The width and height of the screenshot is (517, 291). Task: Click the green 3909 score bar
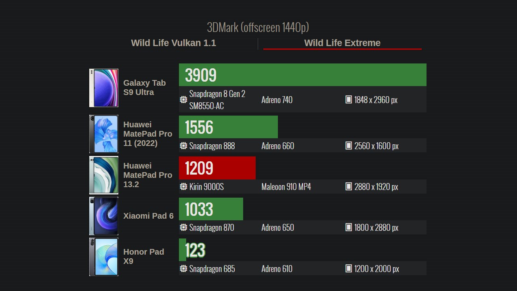click(303, 75)
